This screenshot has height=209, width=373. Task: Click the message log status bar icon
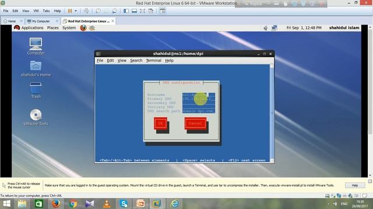coord(365,196)
